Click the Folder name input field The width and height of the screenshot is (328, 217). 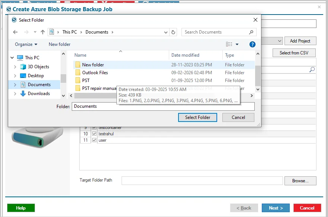click(163, 106)
